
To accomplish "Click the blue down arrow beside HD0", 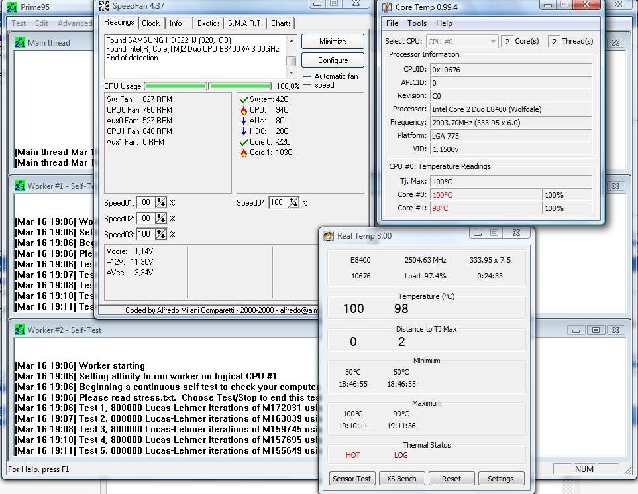I will (x=244, y=131).
